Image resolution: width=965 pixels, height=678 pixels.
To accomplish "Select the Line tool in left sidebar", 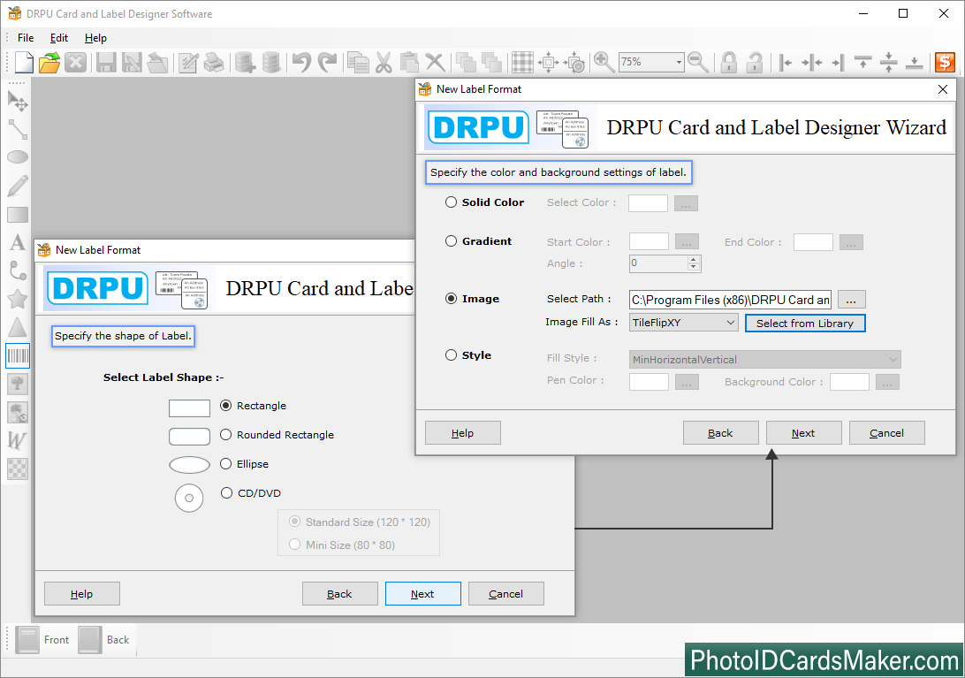I will (x=18, y=129).
